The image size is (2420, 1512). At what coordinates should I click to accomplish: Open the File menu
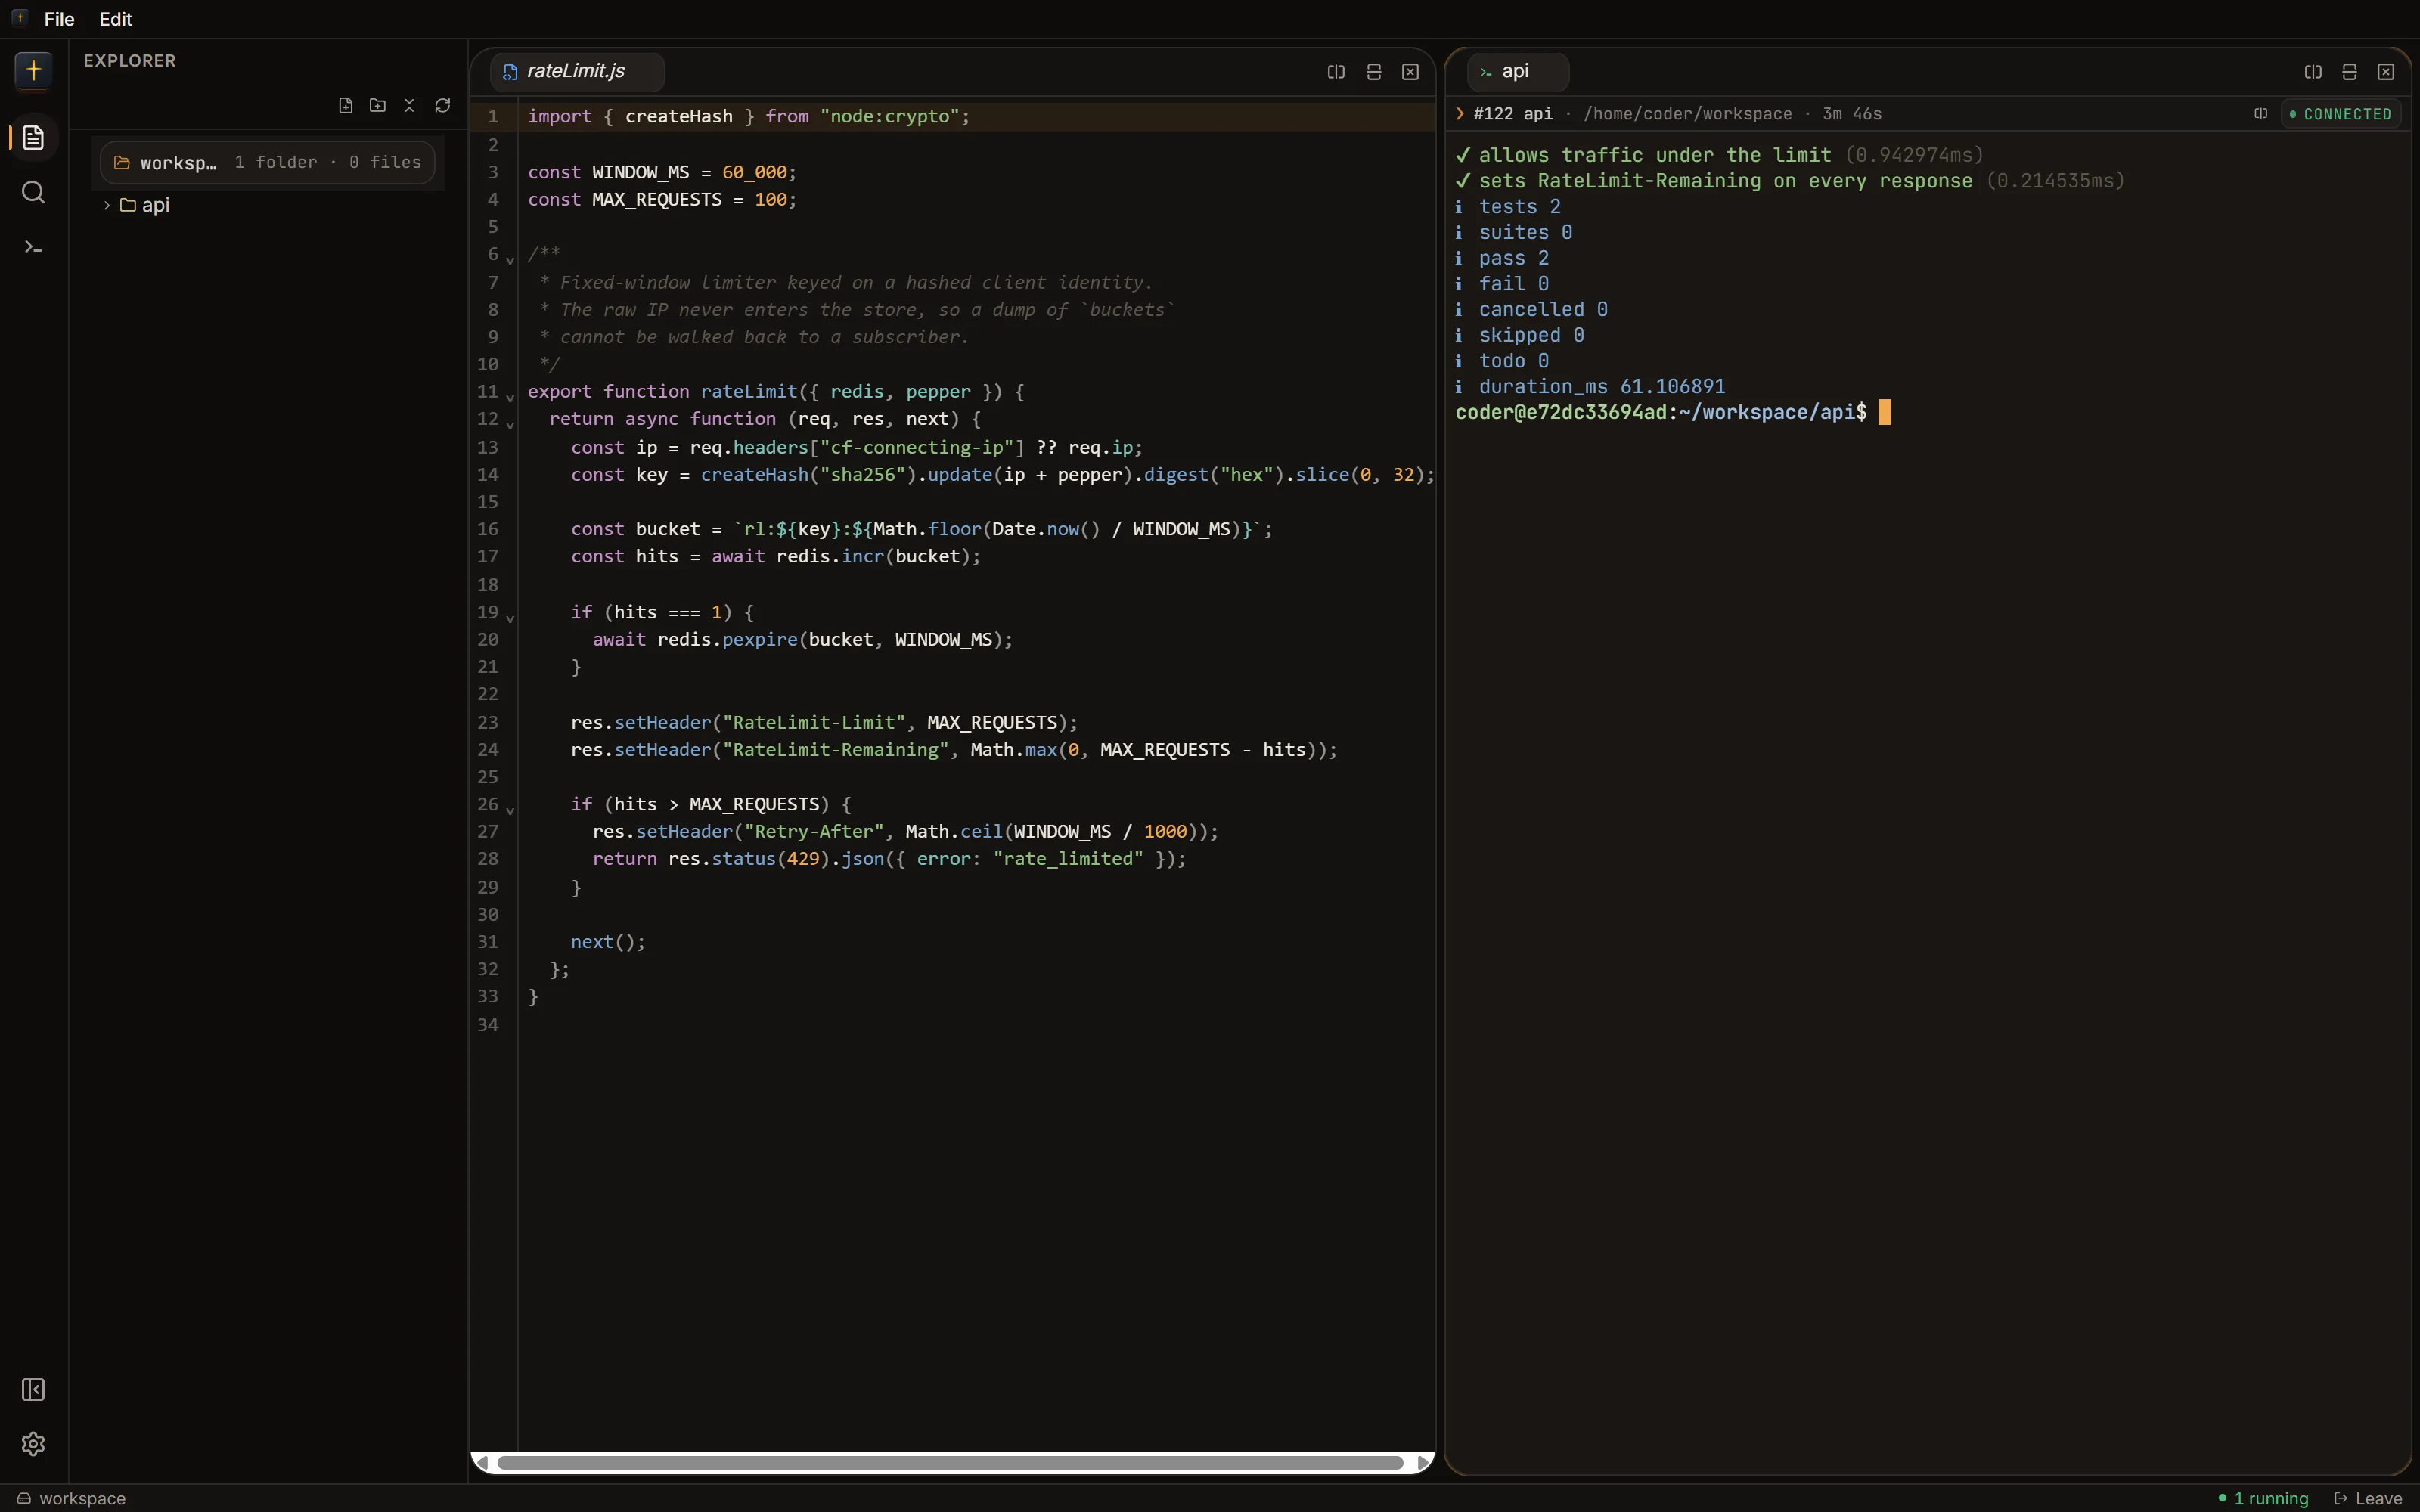tap(59, 19)
